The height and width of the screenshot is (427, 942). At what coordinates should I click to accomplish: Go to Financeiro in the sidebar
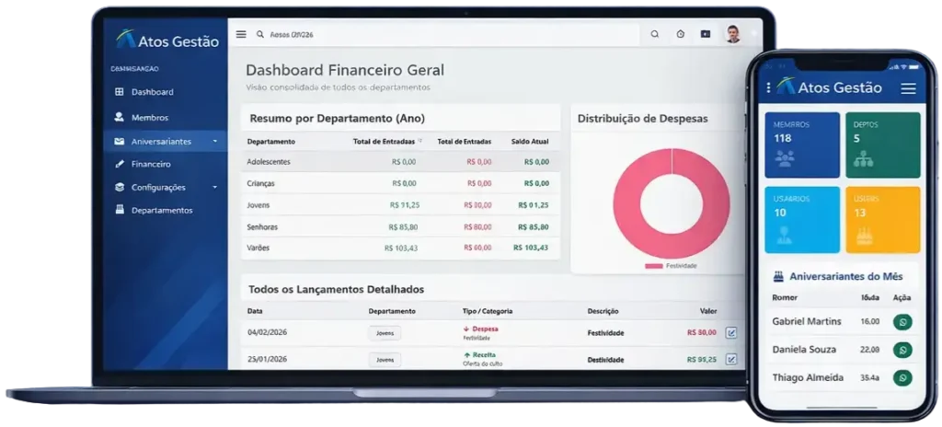150,164
